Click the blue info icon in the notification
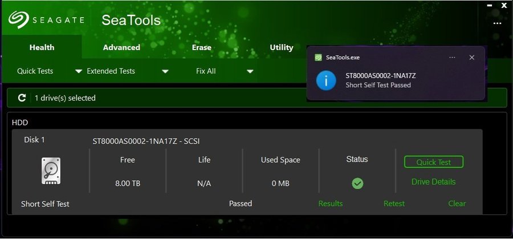 [x=326, y=80]
